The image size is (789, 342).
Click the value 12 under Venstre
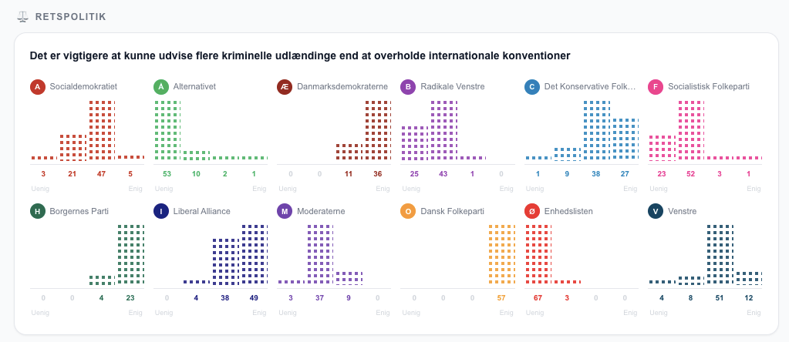pyautogui.click(x=749, y=298)
